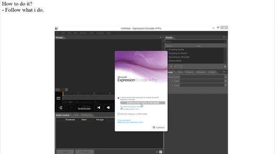Open the 'Read the privacy statement online' link

click(x=130, y=122)
